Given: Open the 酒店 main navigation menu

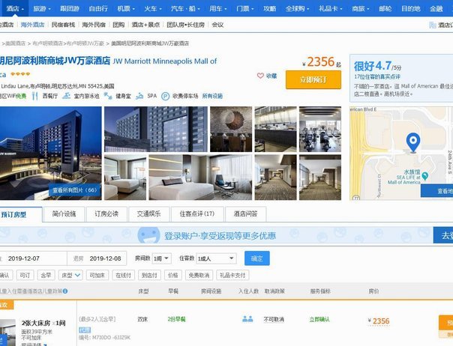Looking at the screenshot, I should 15,8.
